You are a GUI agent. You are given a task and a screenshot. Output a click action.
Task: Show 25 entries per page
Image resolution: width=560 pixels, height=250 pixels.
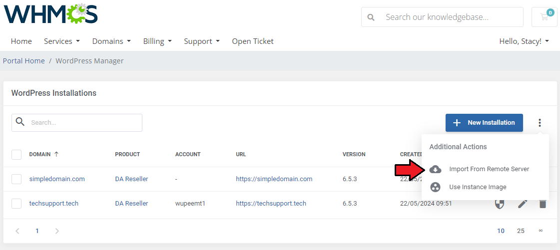pyautogui.click(x=521, y=231)
